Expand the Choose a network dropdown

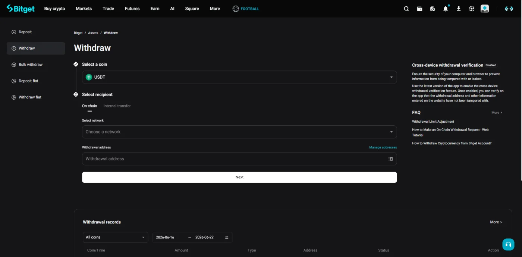pos(239,132)
